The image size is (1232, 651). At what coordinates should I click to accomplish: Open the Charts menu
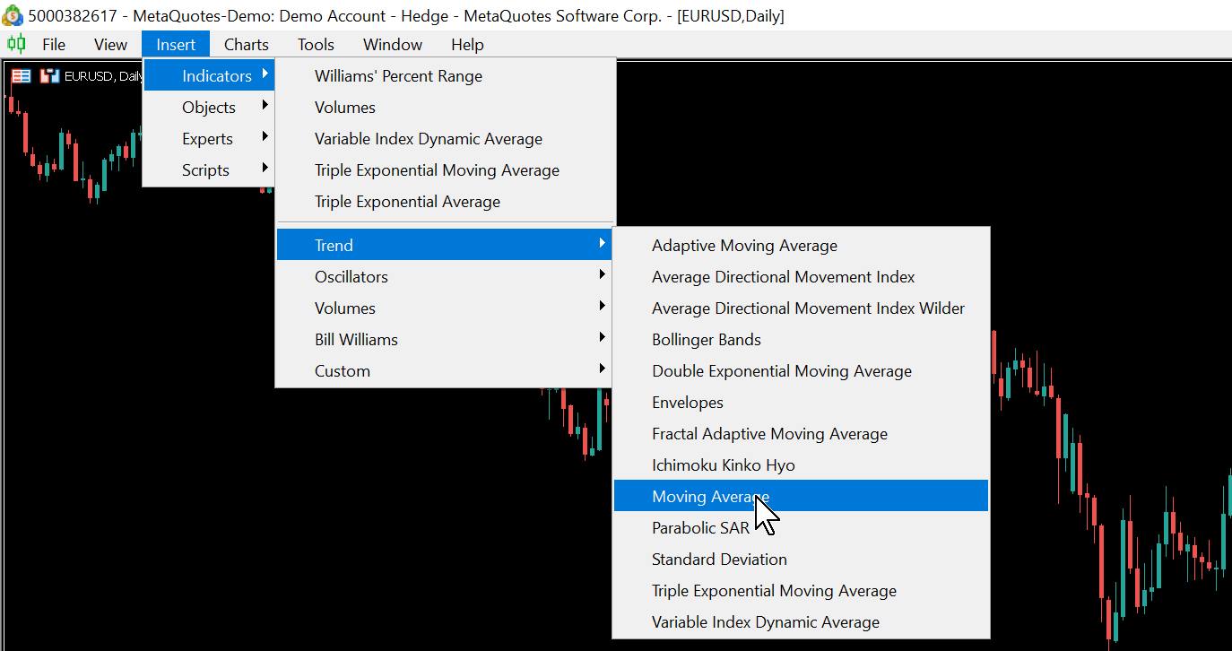pyautogui.click(x=246, y=44)
